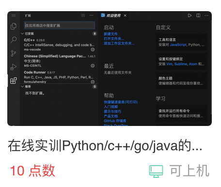This screenshot has height=187, width=221.
Task: Open extensions panel more actions ellipsis
Action: 92,16
